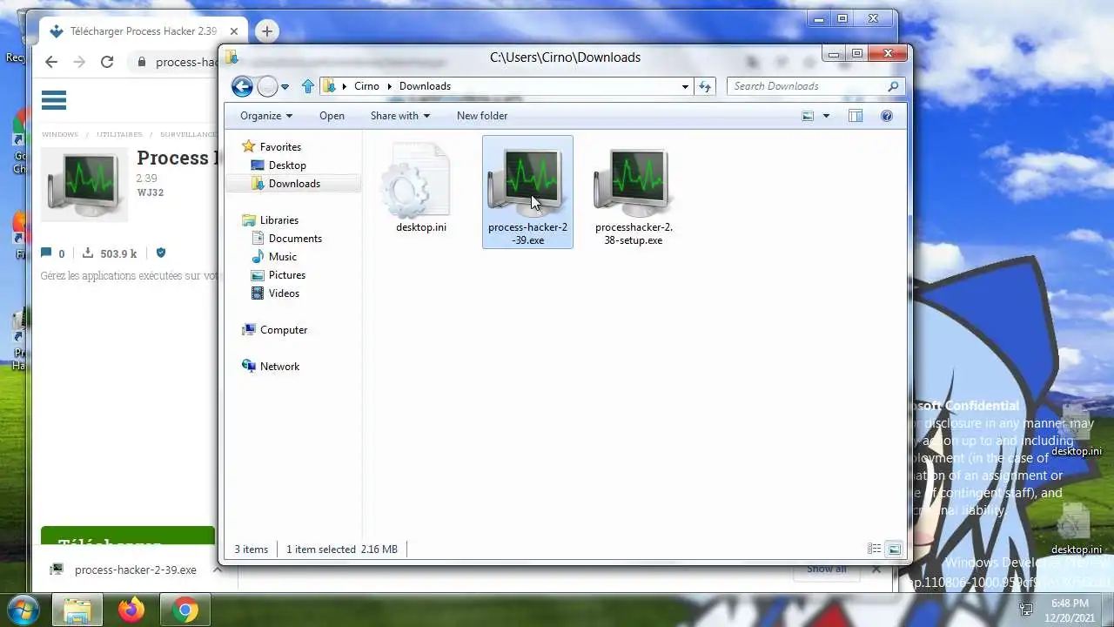Open the recent locations dropdown arrow
This screenshot has width=1114, height=627.
pos(285,87)
